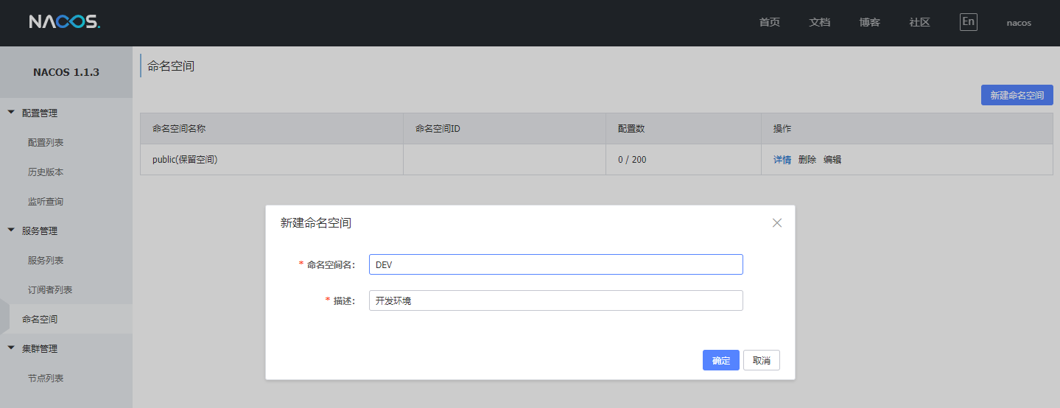
Task: Click the 配置数 column header
Action: click(x=684, y=128)
